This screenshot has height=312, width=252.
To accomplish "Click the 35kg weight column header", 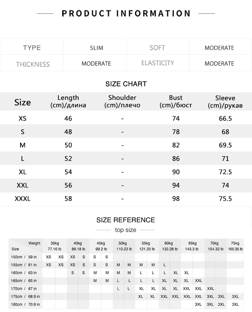I will point(54,246).
